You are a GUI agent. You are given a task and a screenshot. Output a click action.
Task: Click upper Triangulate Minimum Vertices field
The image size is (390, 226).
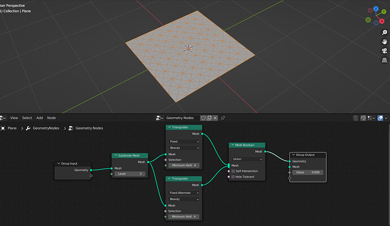click(184, 165)
